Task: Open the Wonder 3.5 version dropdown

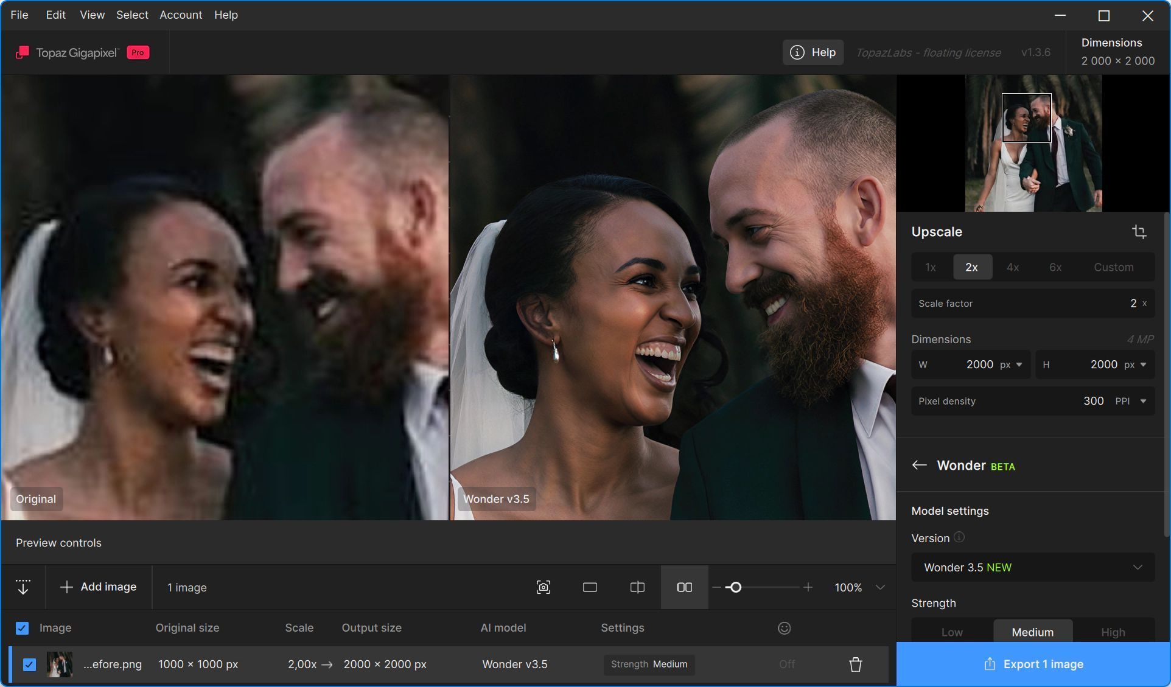Action: [x=1033, y=568]
